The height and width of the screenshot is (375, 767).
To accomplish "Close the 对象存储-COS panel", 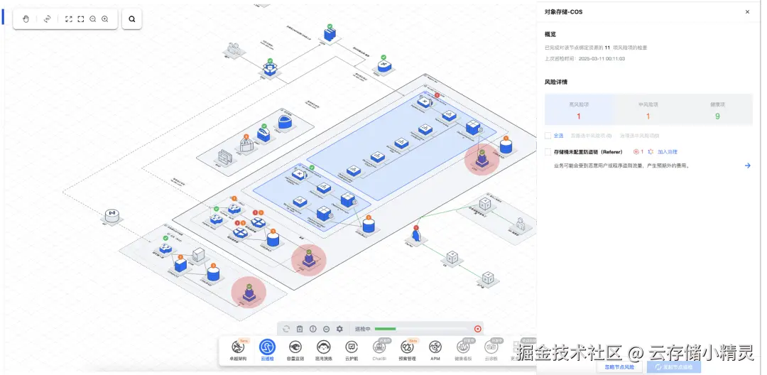I will 747,12.
